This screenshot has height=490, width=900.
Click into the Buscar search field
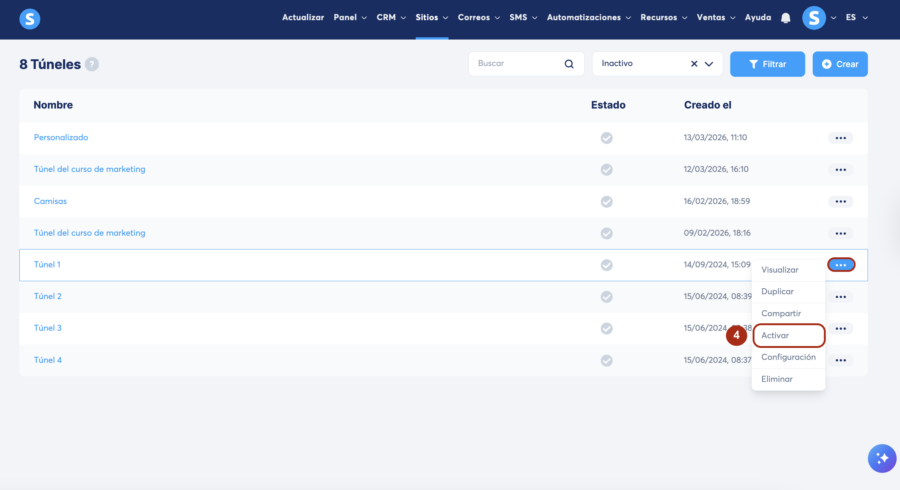pos(519,63)
